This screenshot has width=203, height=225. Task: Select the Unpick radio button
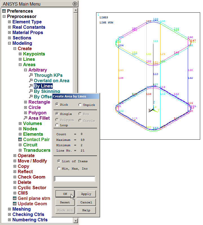[x=80, y=105]
